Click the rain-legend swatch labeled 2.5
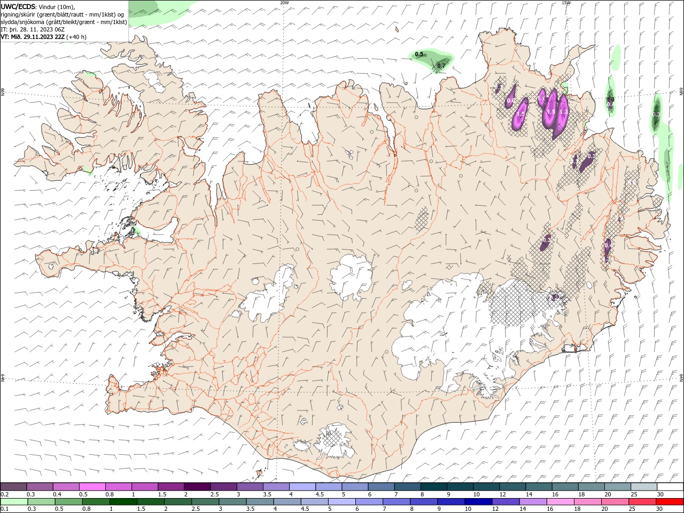 point(205,502)
